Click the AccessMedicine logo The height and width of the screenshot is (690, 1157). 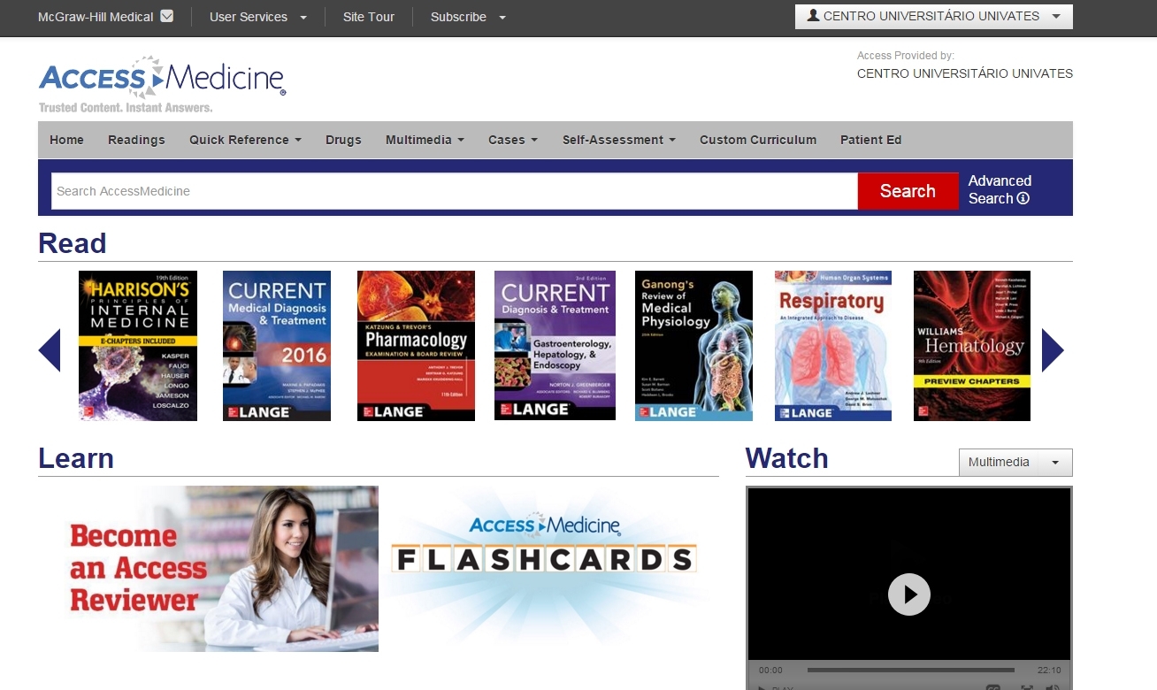162,84
